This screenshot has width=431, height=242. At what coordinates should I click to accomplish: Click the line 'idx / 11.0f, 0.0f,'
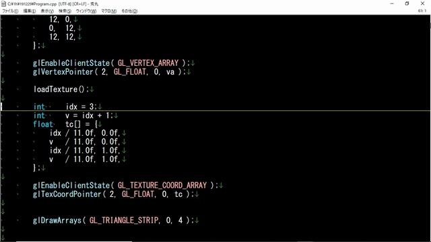point(85,133)
